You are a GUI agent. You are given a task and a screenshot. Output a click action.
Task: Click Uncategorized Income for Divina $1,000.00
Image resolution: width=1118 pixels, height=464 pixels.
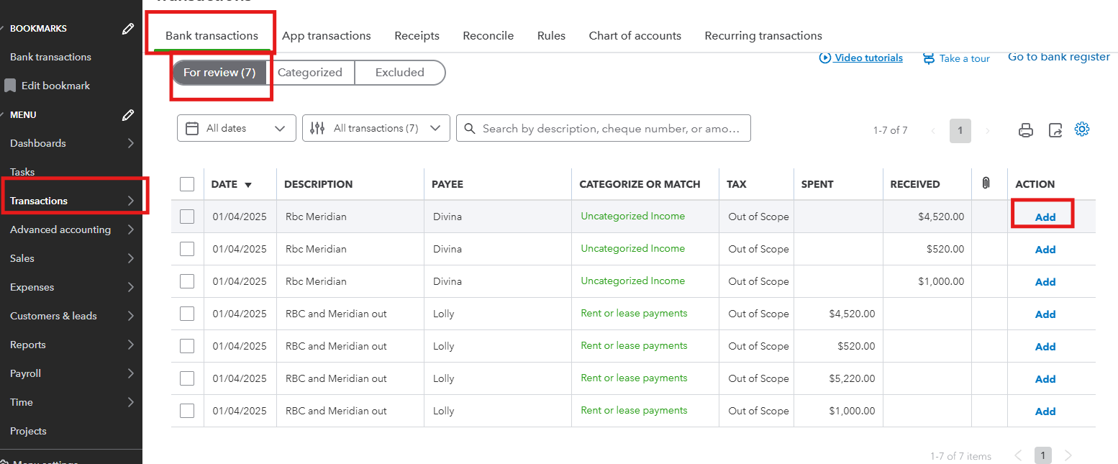tap(633, 281)
